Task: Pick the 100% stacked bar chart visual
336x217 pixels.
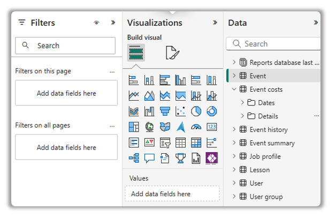Action: [196, 80]
